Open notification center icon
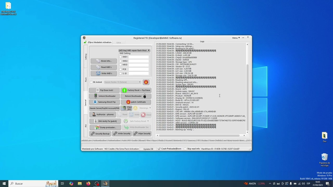The height and width of the screenshot is (187, 333). [x=328, y=184]
